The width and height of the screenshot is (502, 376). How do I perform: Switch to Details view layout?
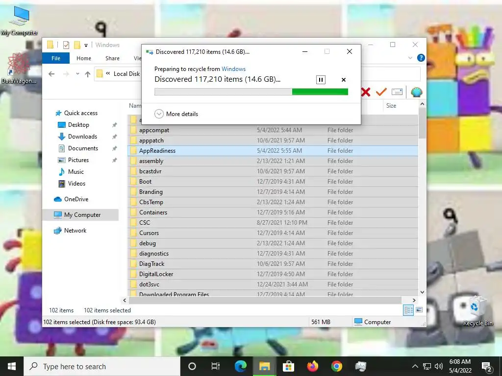click(x=408, y=310)
